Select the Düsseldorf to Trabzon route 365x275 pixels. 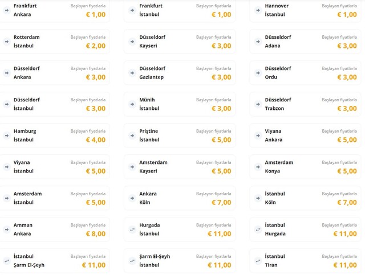305,104
